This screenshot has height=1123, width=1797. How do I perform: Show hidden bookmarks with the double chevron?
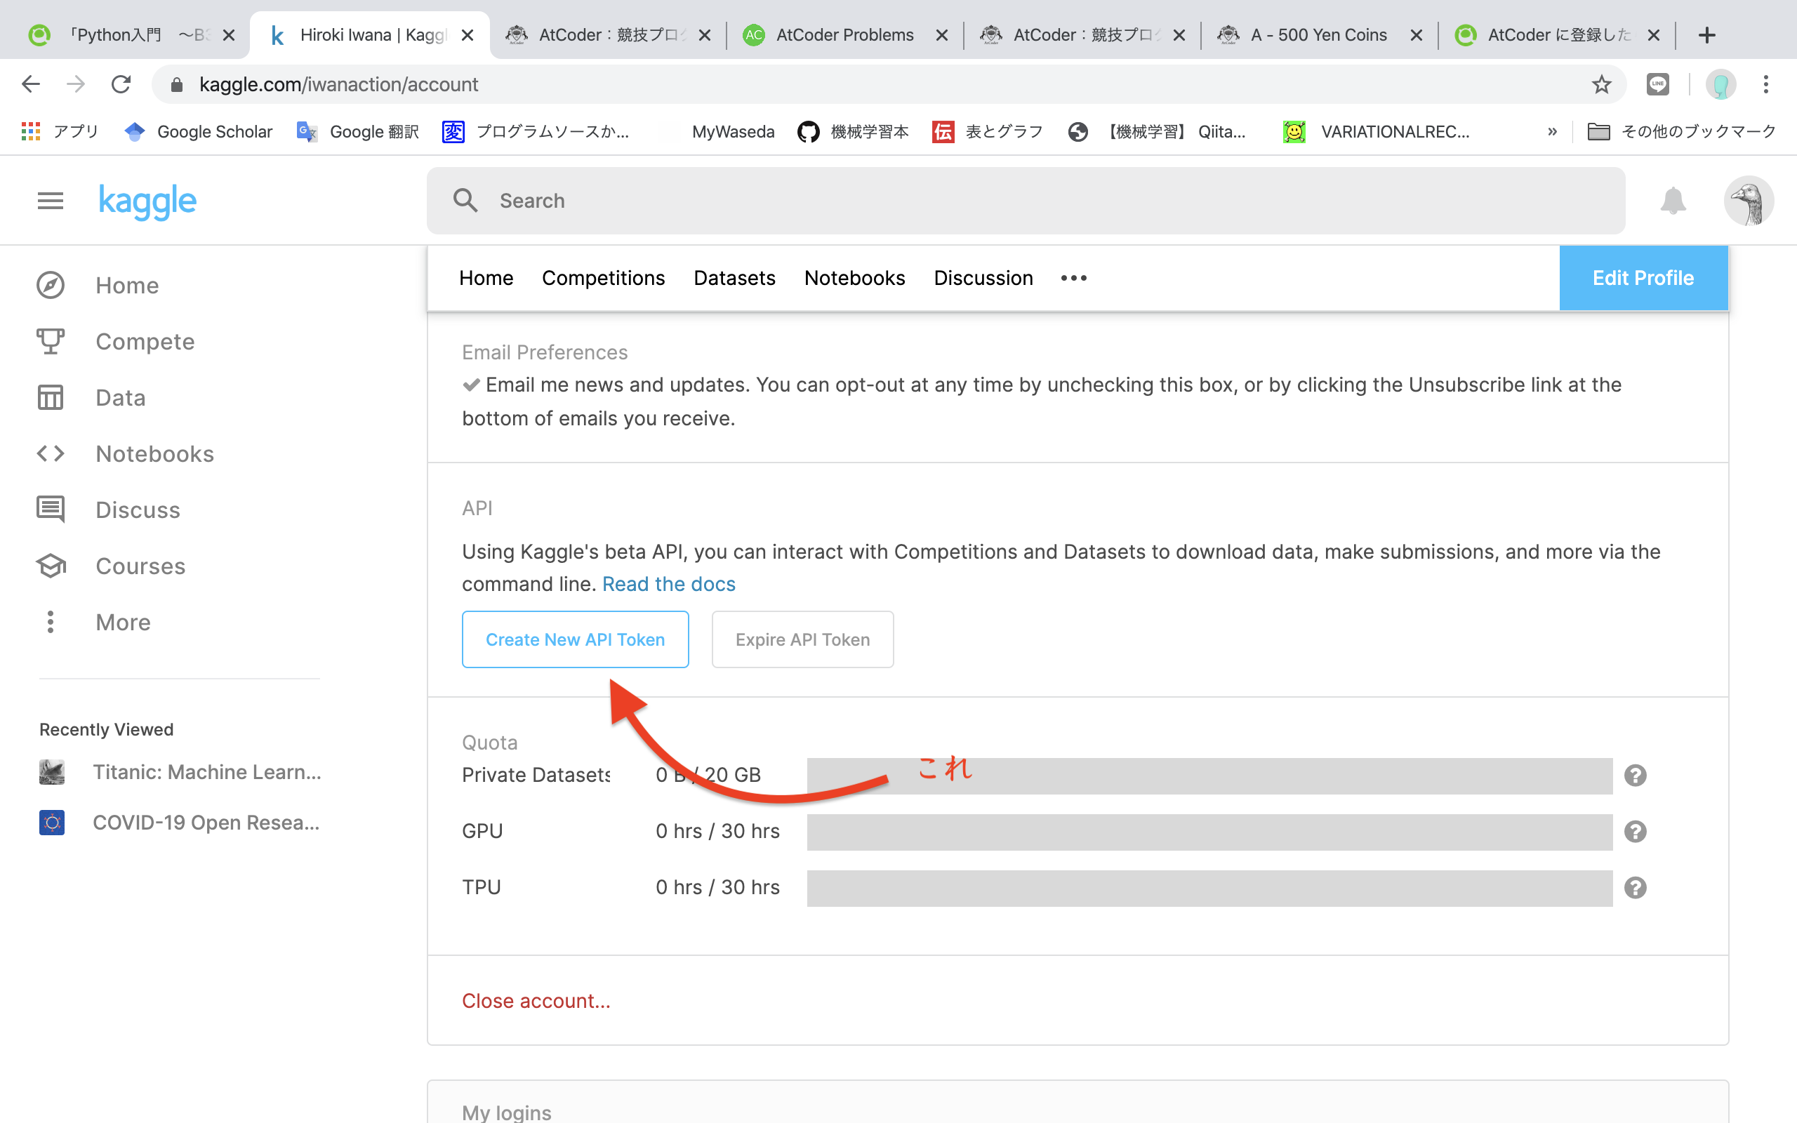point(1552,131)
